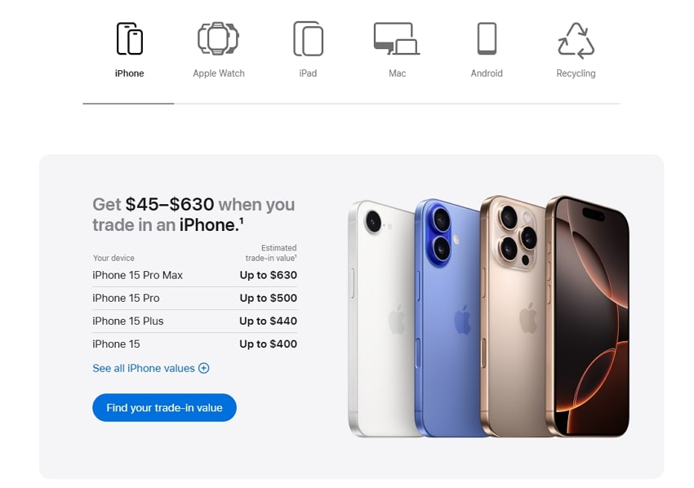Click the plus circle icon beside iPhone values
The width and height of the screenshot is (694, 488).
[203, 368]
